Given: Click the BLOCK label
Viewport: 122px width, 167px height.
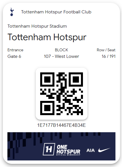Looking at the screenshot, I should [62, 50].
